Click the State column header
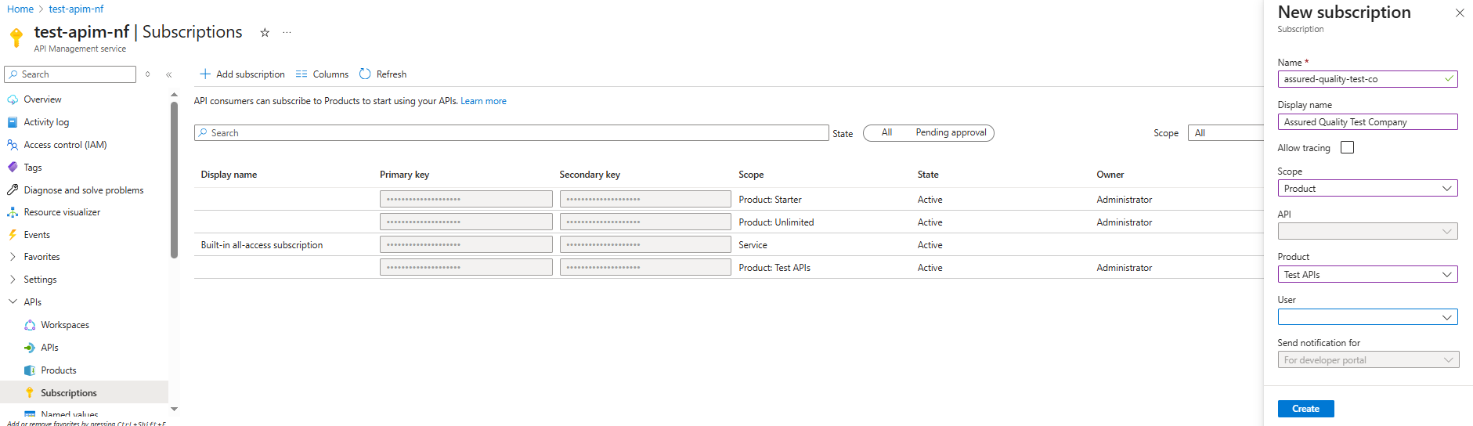The height and width of the screenshot is (426, 1473). [928, 175]
